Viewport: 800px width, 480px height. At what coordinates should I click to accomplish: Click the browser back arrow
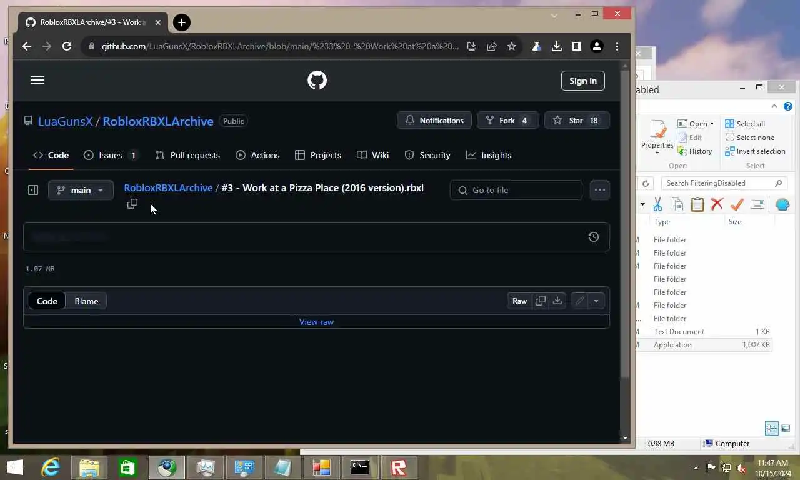[26, 46]
